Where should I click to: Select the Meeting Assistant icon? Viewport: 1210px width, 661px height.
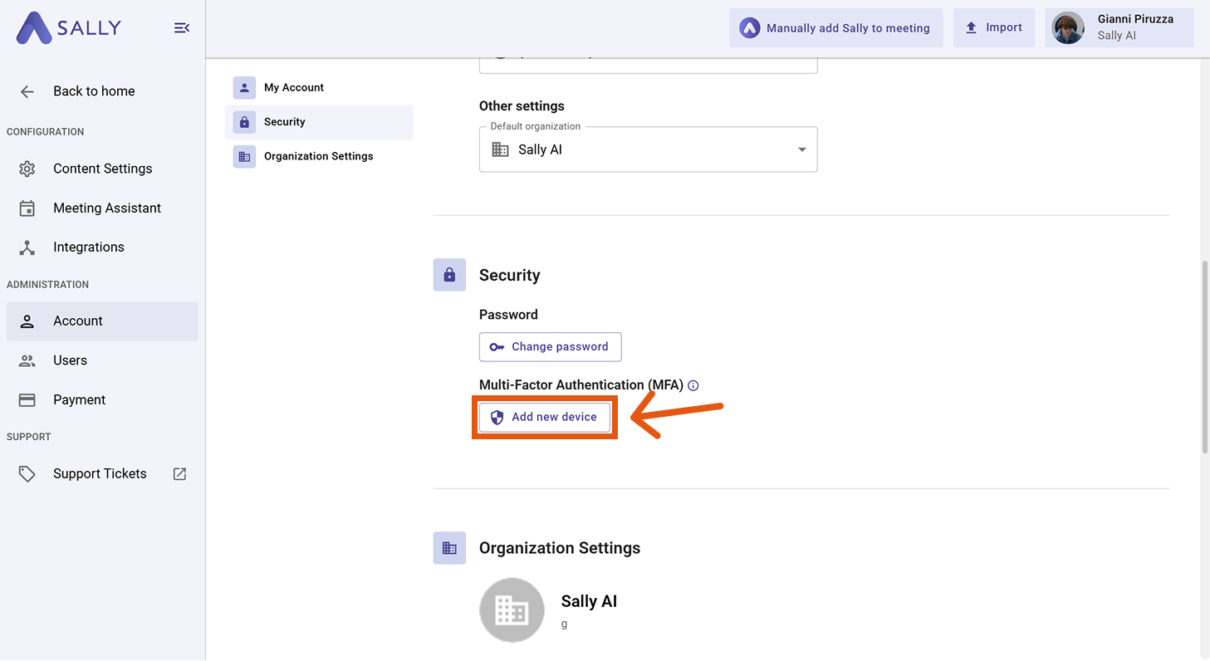[27, 208]
